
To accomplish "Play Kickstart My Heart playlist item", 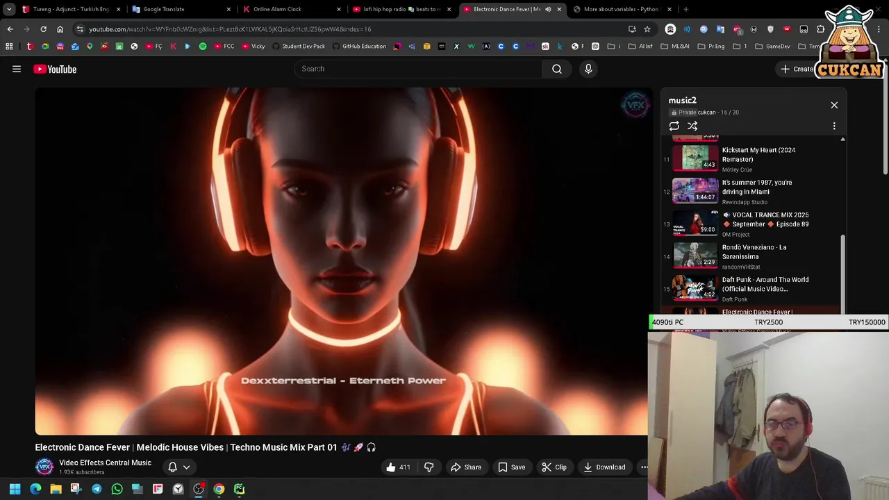I will point(751,159).
